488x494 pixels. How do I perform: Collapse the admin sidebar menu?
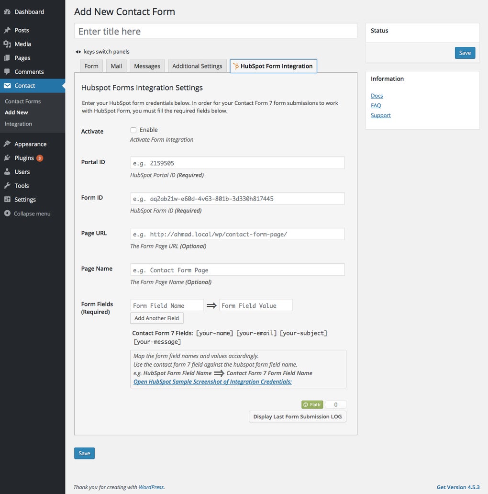pyautogui.click(x=8, y=213)
